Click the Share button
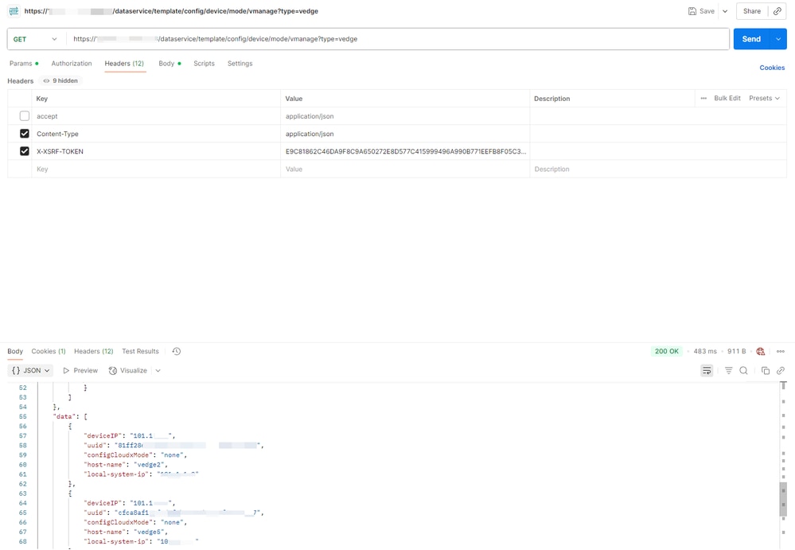 752,11
